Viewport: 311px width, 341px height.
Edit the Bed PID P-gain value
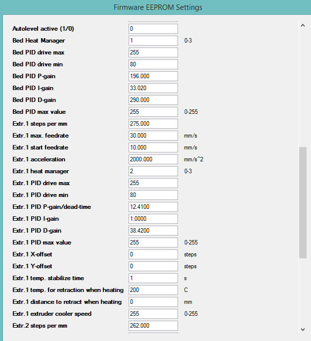click(153, 76)
